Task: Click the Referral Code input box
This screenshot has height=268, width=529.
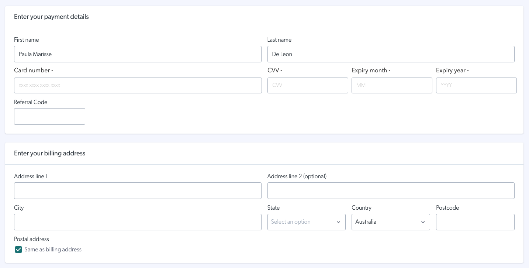Action: click(49, 116)
